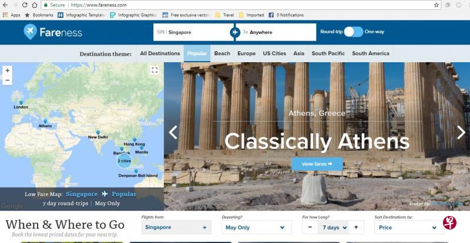Open the Departing May Only dropdown
470x243 pixels.
tap(257, 227)
